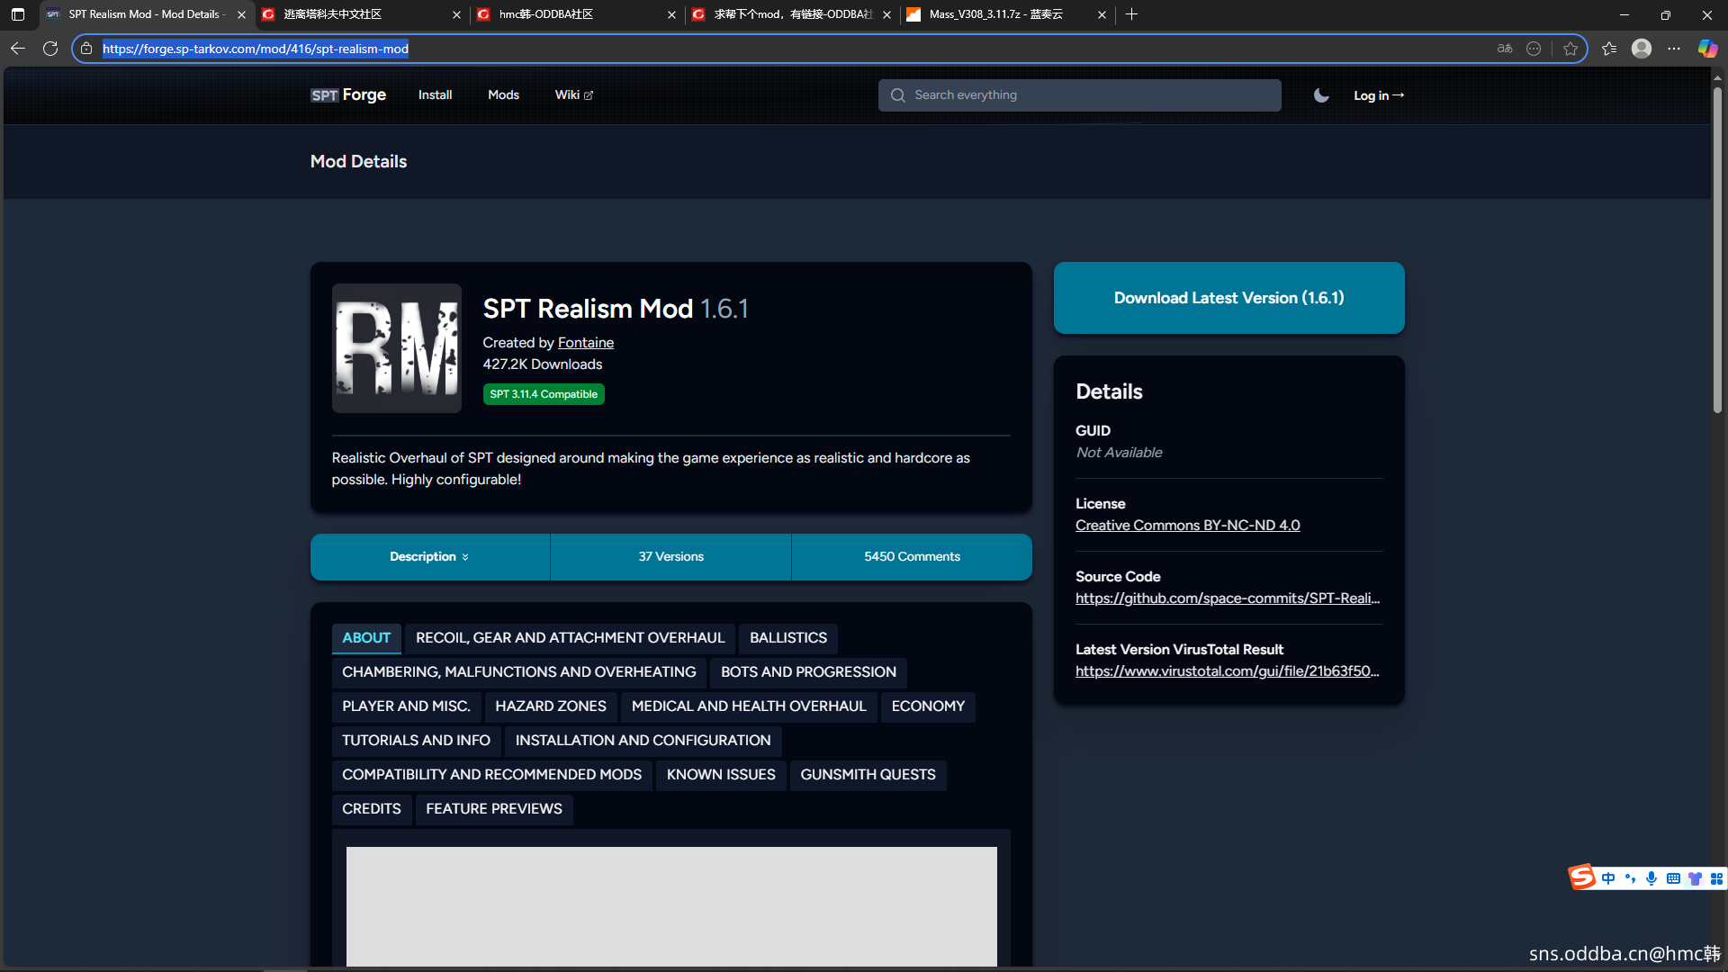Add page to favorites with the star icon

coord(1570,49)
